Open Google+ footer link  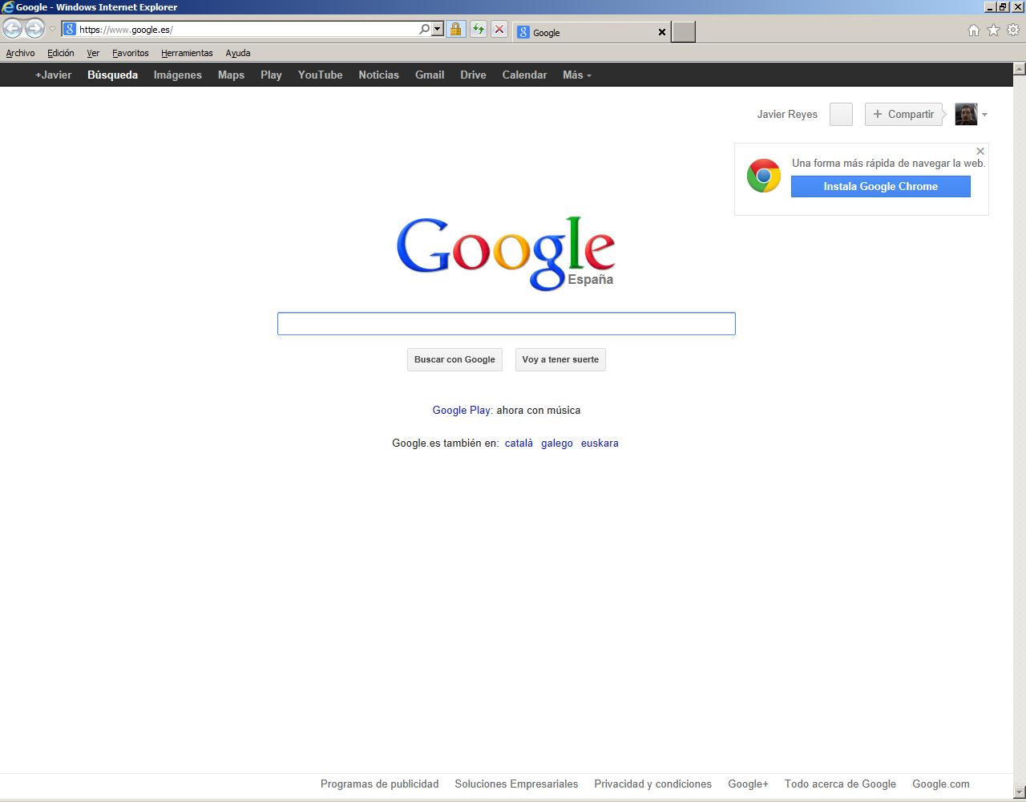pos(748,784)
